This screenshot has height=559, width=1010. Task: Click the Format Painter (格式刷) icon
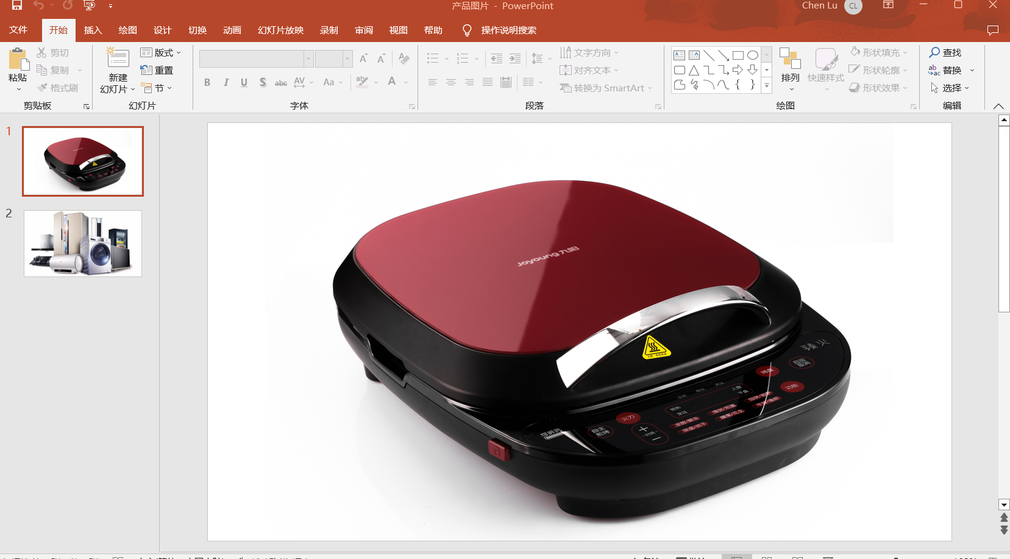pos(41,88)
